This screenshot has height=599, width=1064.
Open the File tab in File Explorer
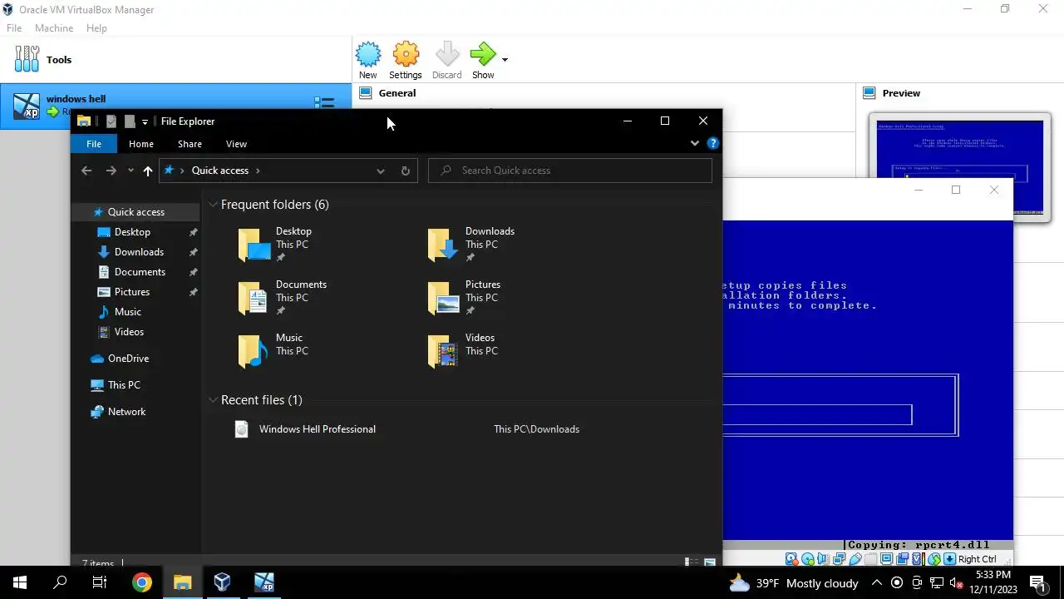[94, 144]
